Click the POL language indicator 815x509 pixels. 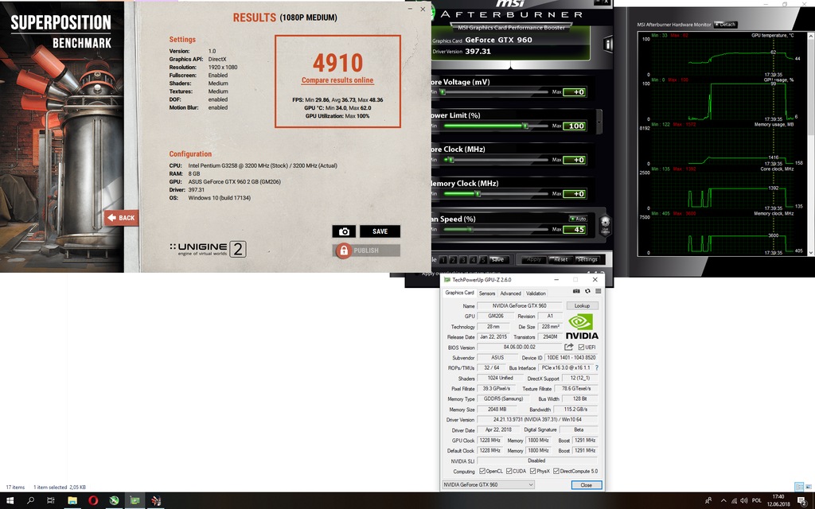[756, 501]
